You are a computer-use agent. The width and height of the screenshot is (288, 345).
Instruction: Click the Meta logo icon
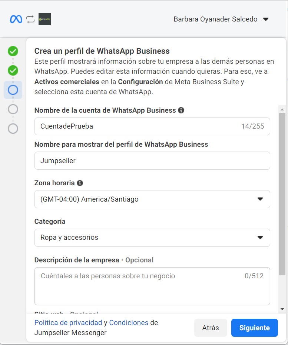tap(16, 19)
